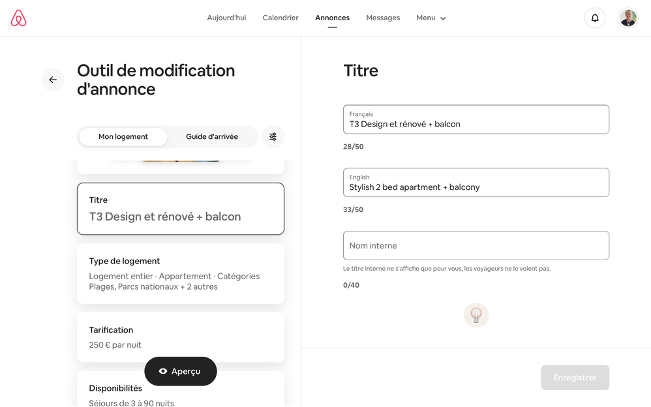
Task: Expand the Menu dropdown
Action: point(431,18)
